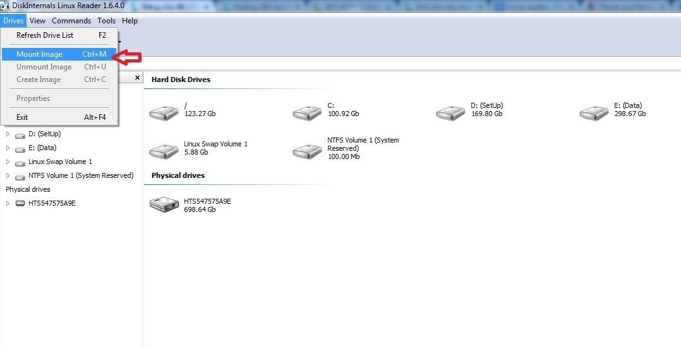Image resolution: width=681 pixels, height=347 pixels.
Task: Close the left tree panel
Action: tap(137, 78)
